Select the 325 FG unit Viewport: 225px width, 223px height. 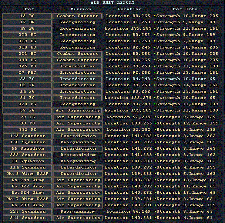(27, 66)
